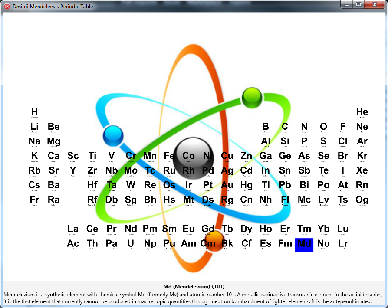Choose the Kr element

[362, 156]
